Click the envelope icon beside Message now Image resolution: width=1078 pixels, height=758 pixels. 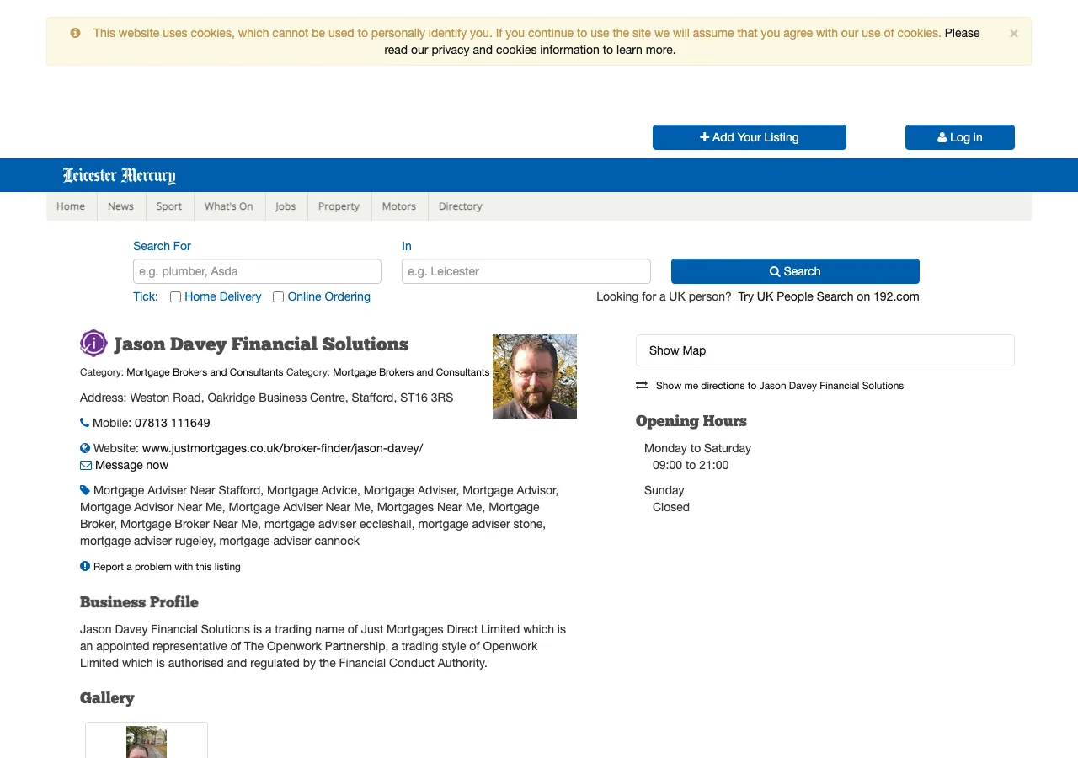(x=86, y=464)
